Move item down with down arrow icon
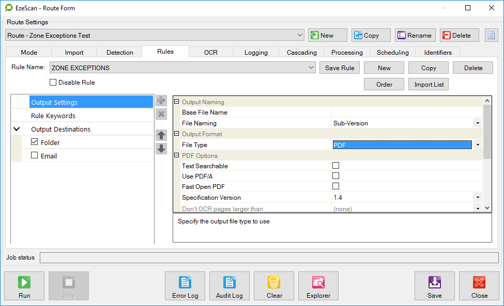 (x=161, y=149)
